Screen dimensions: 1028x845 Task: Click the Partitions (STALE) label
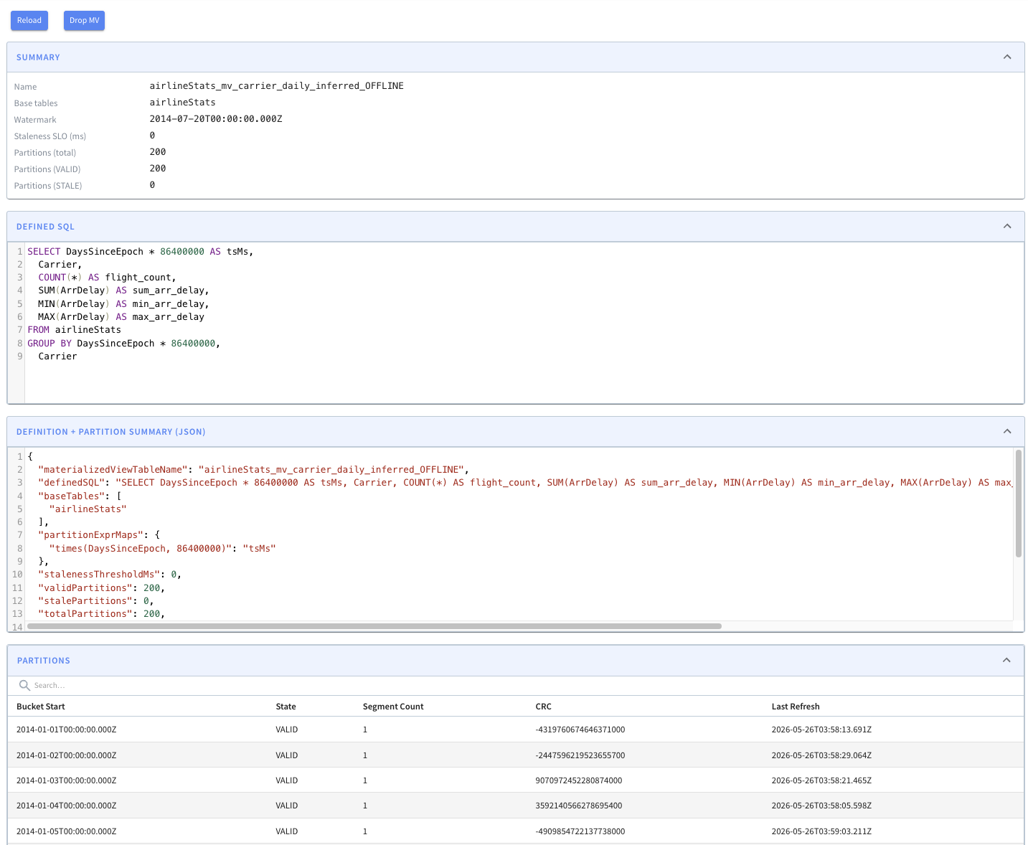coord(48,186)
